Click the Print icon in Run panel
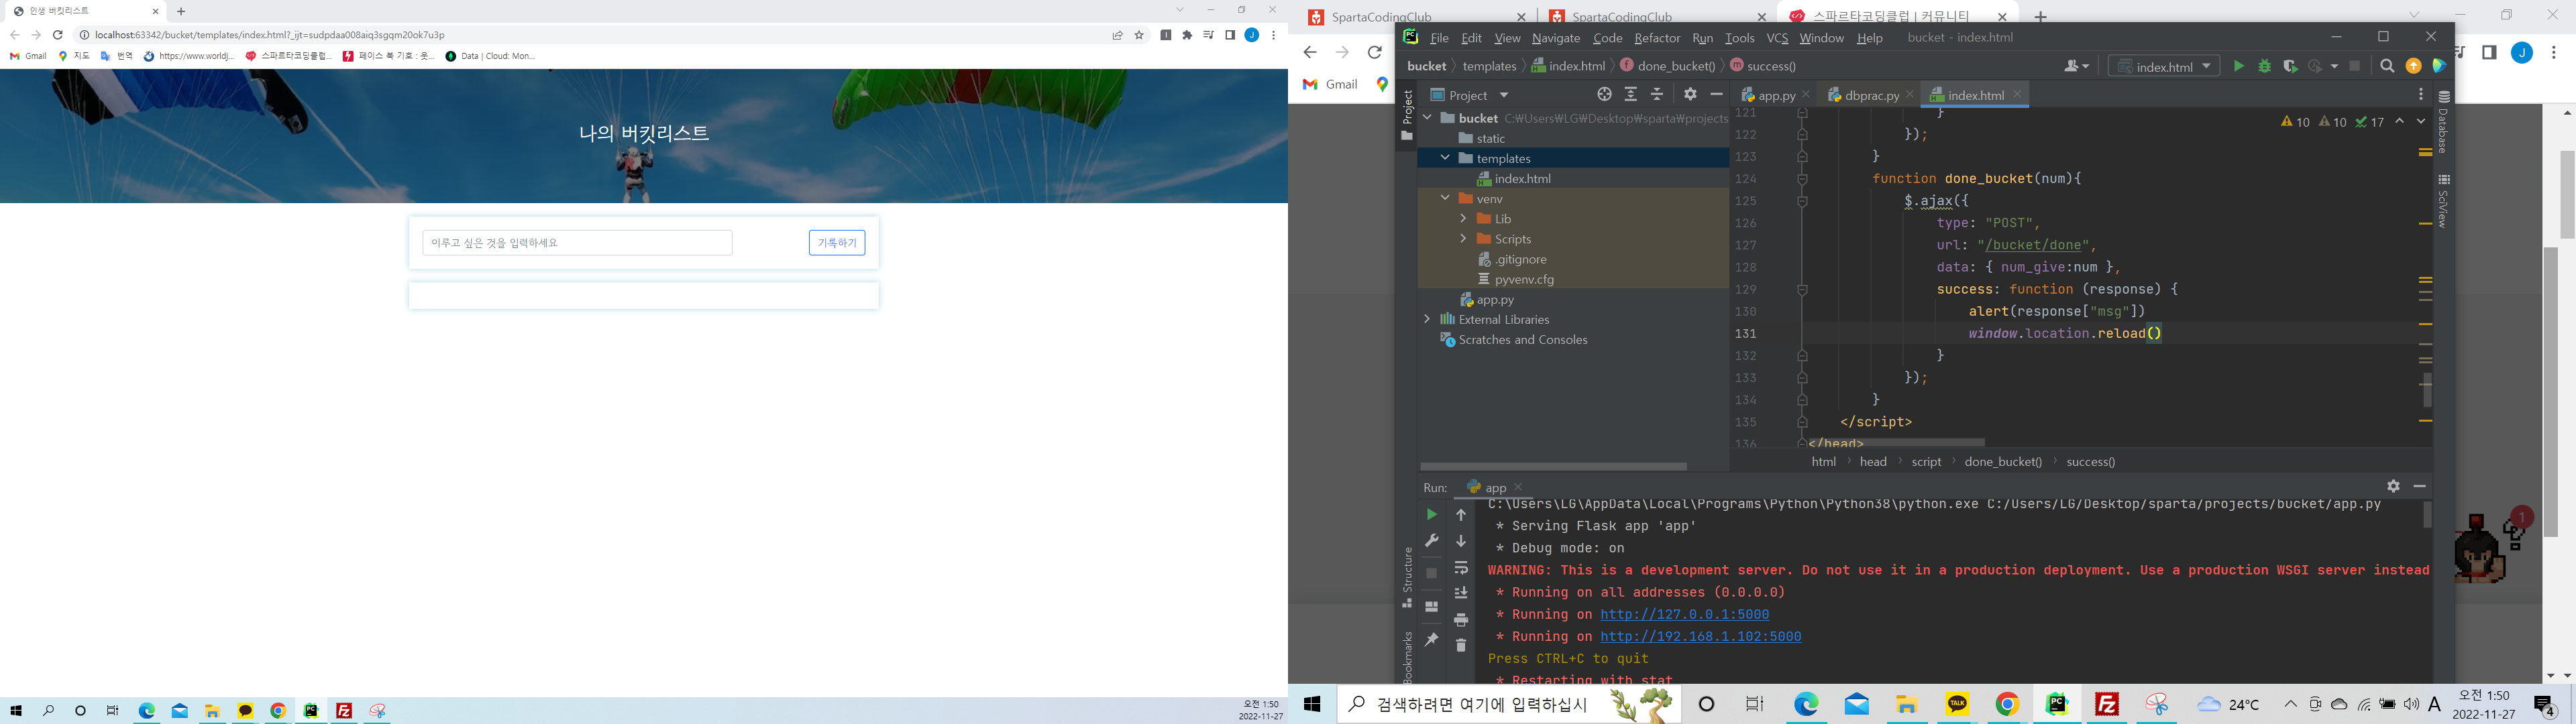Image resolution: width=2576 pixels, height=724 pixels. click(x=1461, y=620)
